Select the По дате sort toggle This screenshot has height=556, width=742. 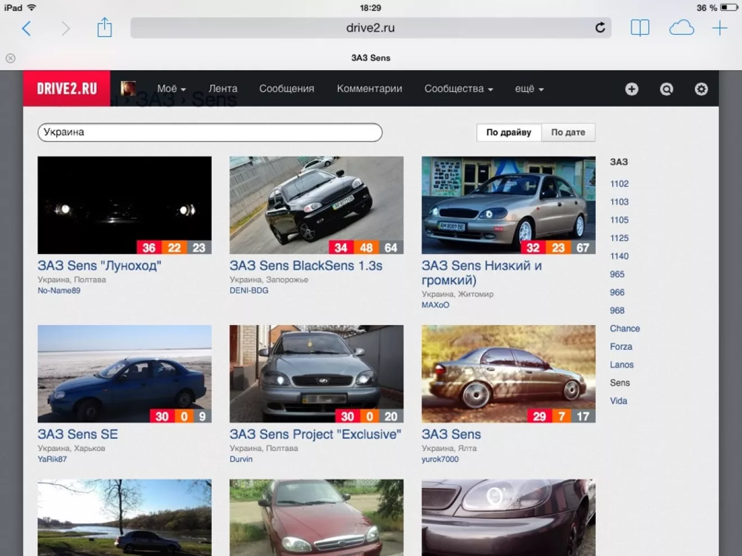coord(568,133)
